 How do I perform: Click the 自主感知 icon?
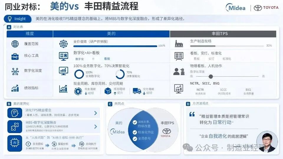[x=28, y=144]
